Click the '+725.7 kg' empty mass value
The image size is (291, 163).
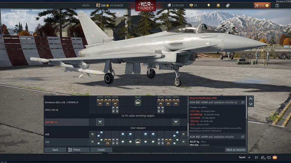point(194,111)
